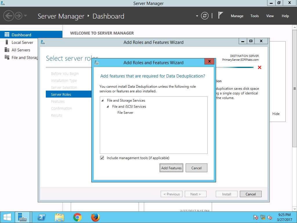
Task: Click the Local Server sidebar icon
Action: click(x=7, y=42)
